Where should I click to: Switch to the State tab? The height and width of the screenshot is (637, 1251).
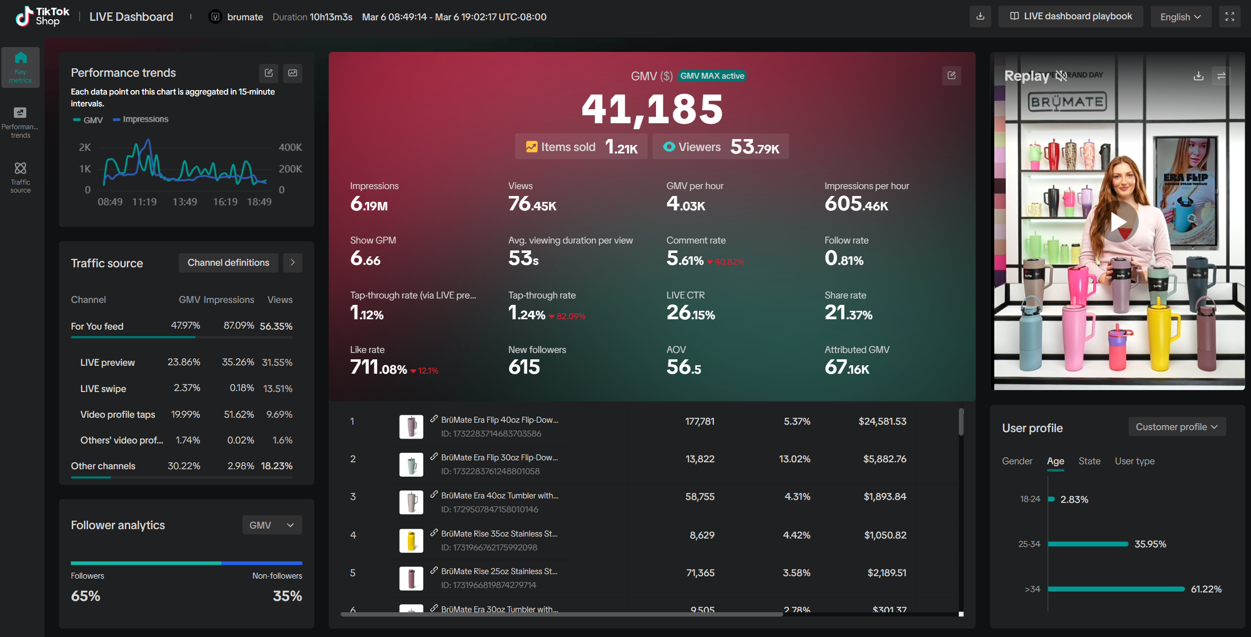(1089, 461)
